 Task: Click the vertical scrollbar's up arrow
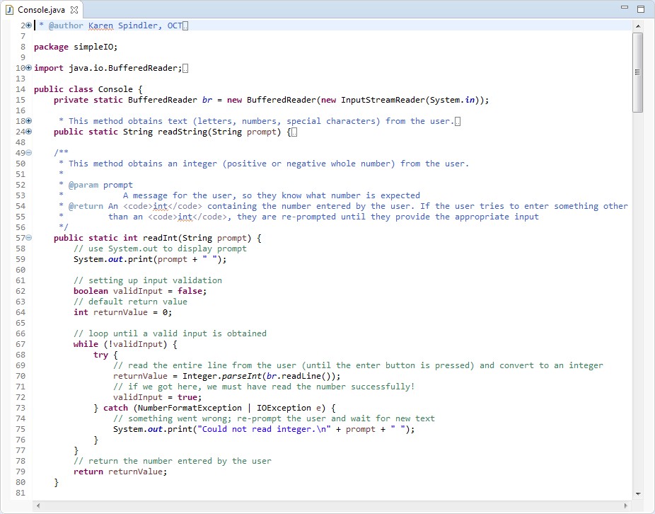click(638, 26)
